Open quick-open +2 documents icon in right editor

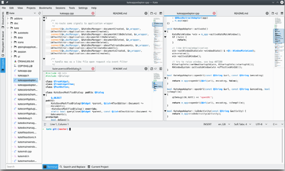(x=275, y=13)
